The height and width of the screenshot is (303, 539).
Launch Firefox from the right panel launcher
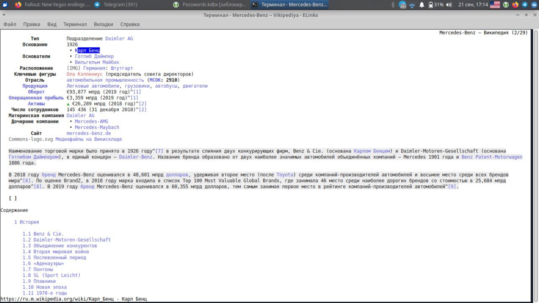point(515,5)
